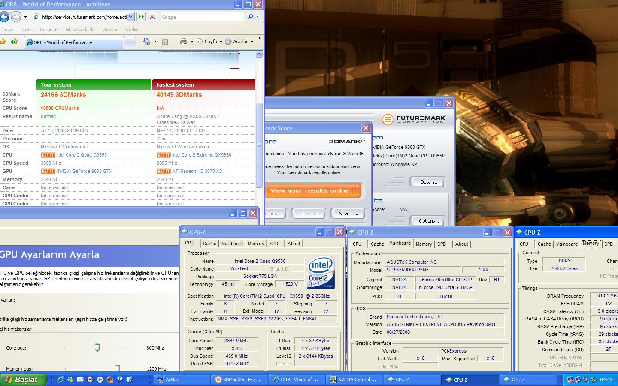
Task: Open the mail icon in Quick Launch
Action: coord(80,380)
